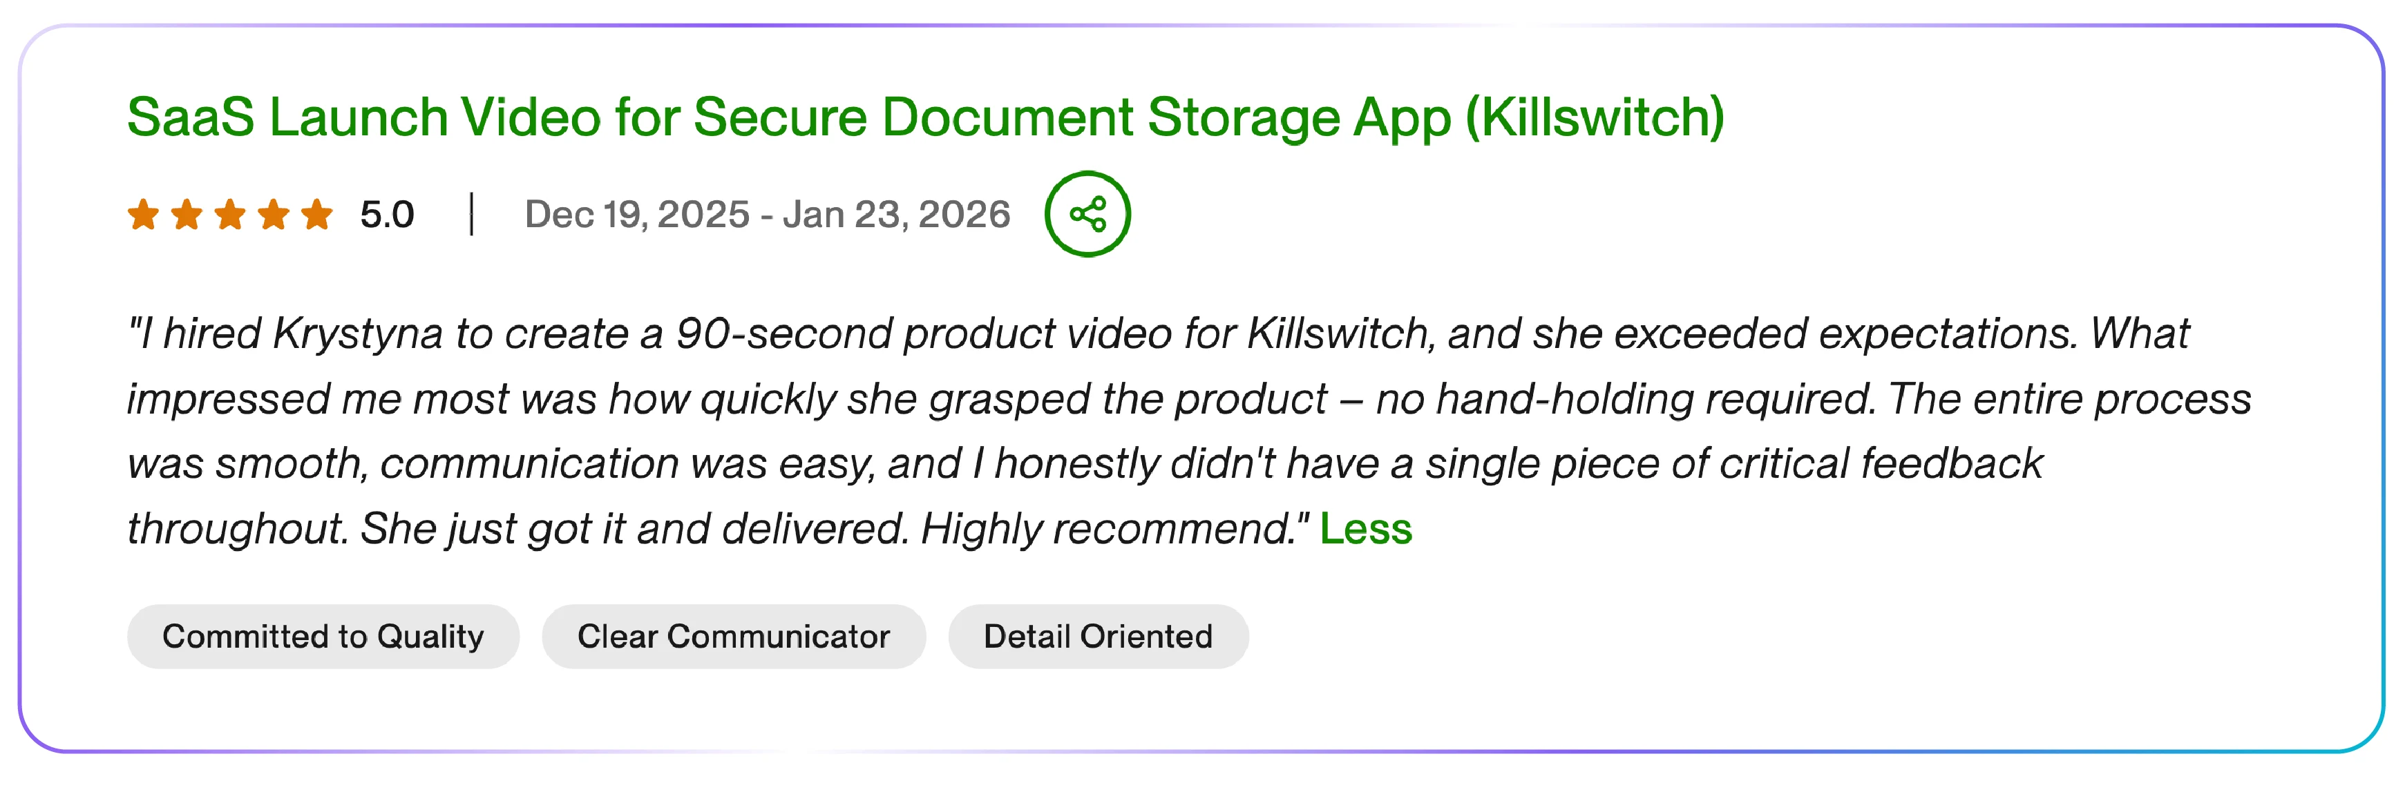Click the vertical divider beside the rating

[471, 213]
